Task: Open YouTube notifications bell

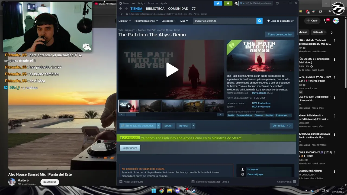Action: pyautogui.click(x=326, y=21)
